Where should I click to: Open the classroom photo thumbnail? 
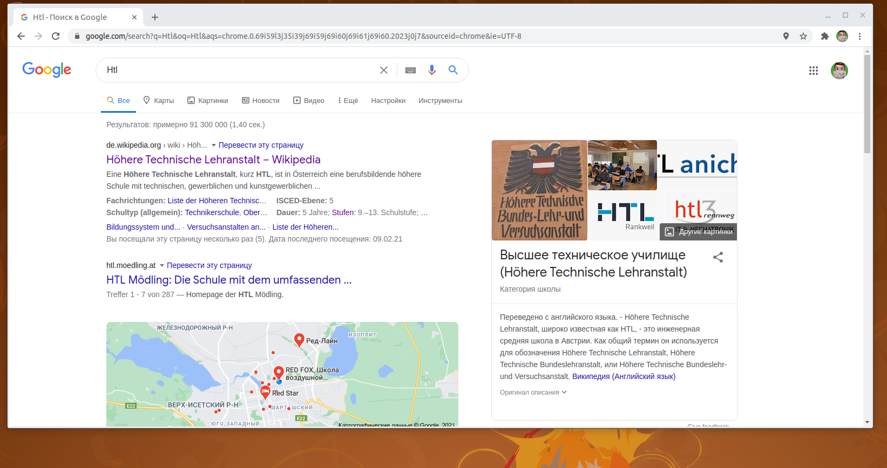[622, 165]
